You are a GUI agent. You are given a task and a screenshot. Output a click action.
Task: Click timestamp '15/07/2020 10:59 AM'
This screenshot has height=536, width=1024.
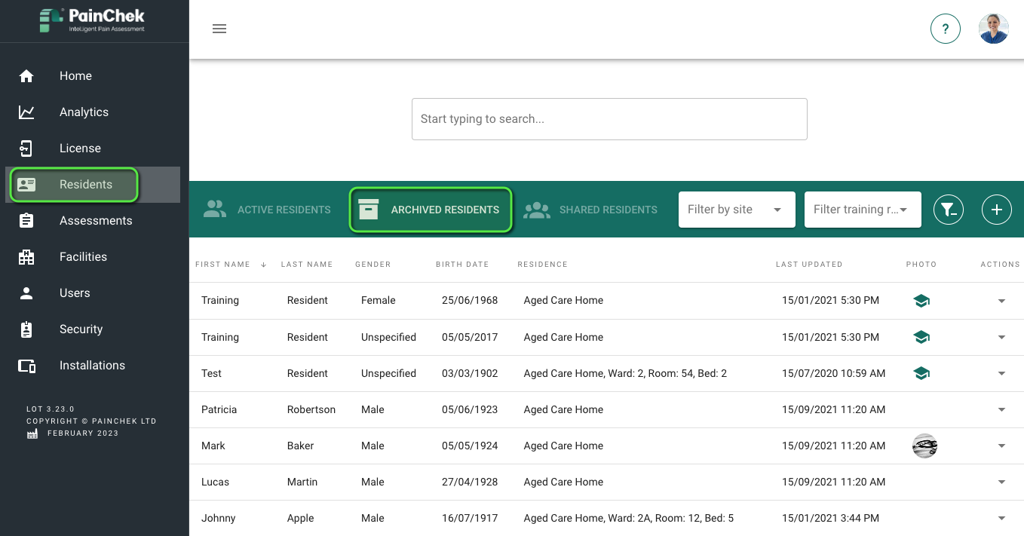click(x=833, y=373)
